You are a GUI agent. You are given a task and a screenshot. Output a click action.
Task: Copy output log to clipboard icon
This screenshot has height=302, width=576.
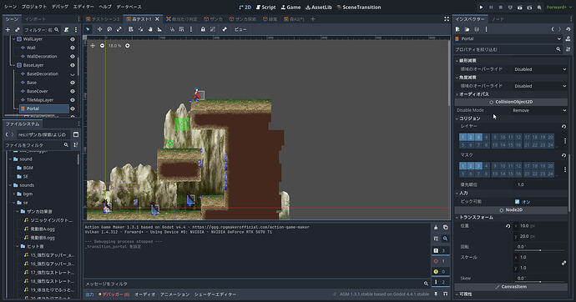click(x=445, y=228)
